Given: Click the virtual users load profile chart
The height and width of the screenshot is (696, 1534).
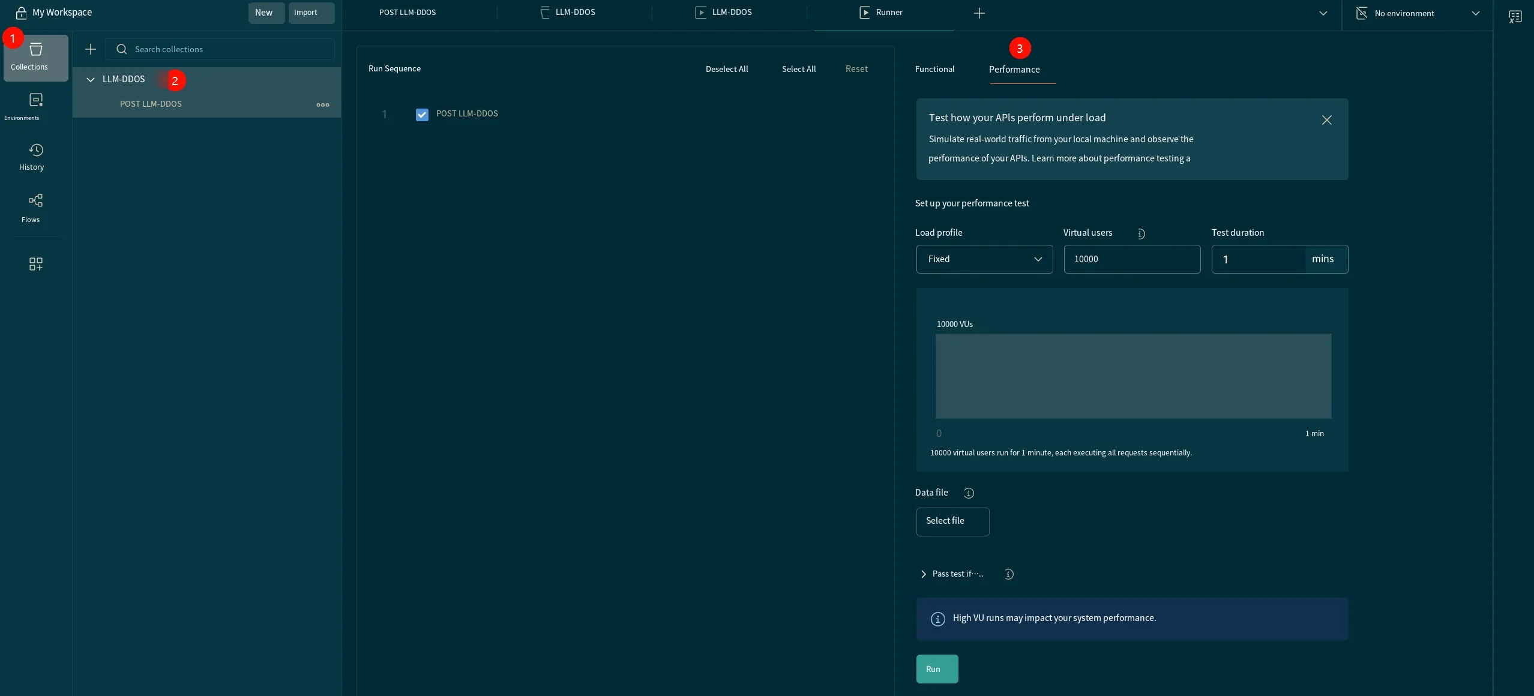Looking at the screenshot, I should tap(1133, 376).
